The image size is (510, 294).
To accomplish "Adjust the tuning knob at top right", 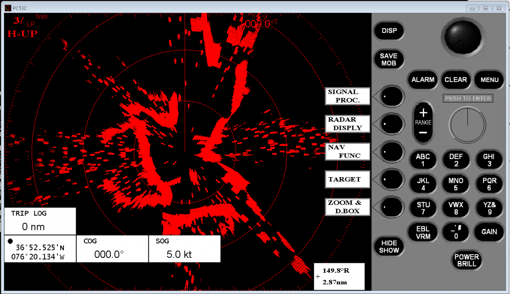I will (x=462, y=37).
